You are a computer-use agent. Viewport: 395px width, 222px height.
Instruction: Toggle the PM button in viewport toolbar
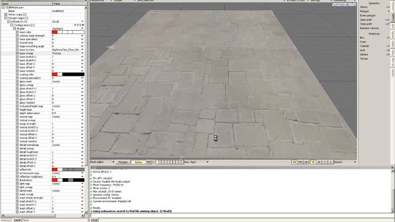[x=300, y=162]
